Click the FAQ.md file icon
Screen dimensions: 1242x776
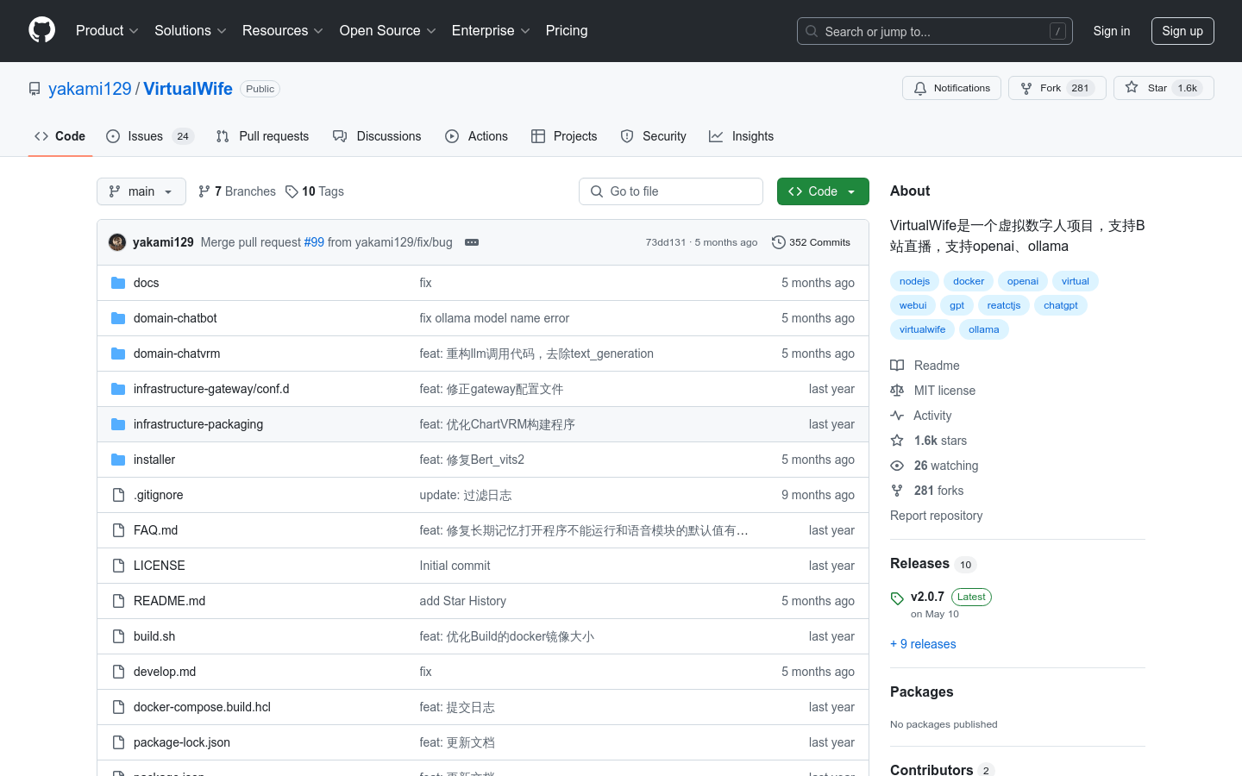click(118, 530)
